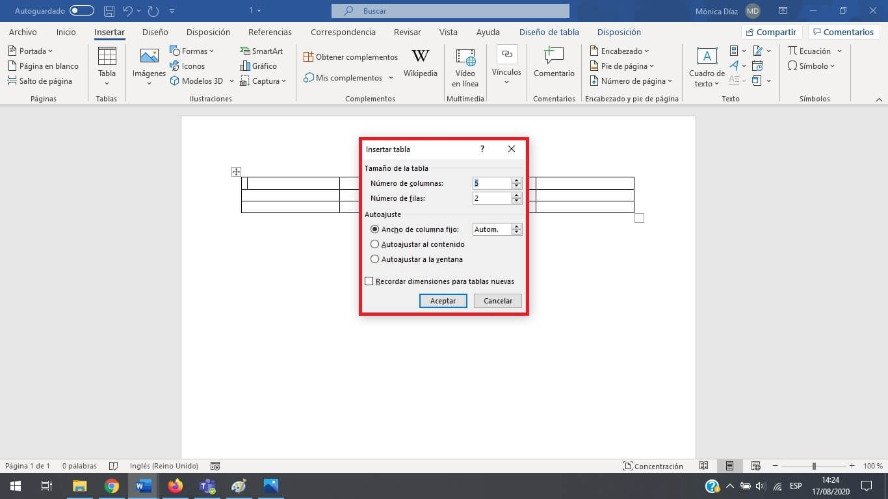
Task: Open the Archivo tab
Action: tap(23, 32)
